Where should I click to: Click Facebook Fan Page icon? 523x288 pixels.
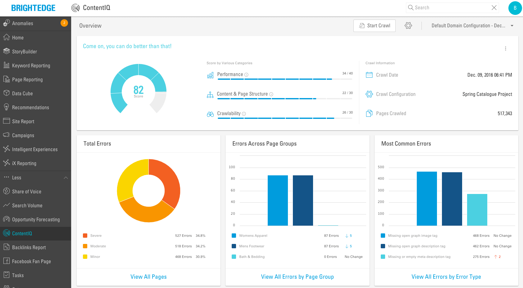[7, 261]
